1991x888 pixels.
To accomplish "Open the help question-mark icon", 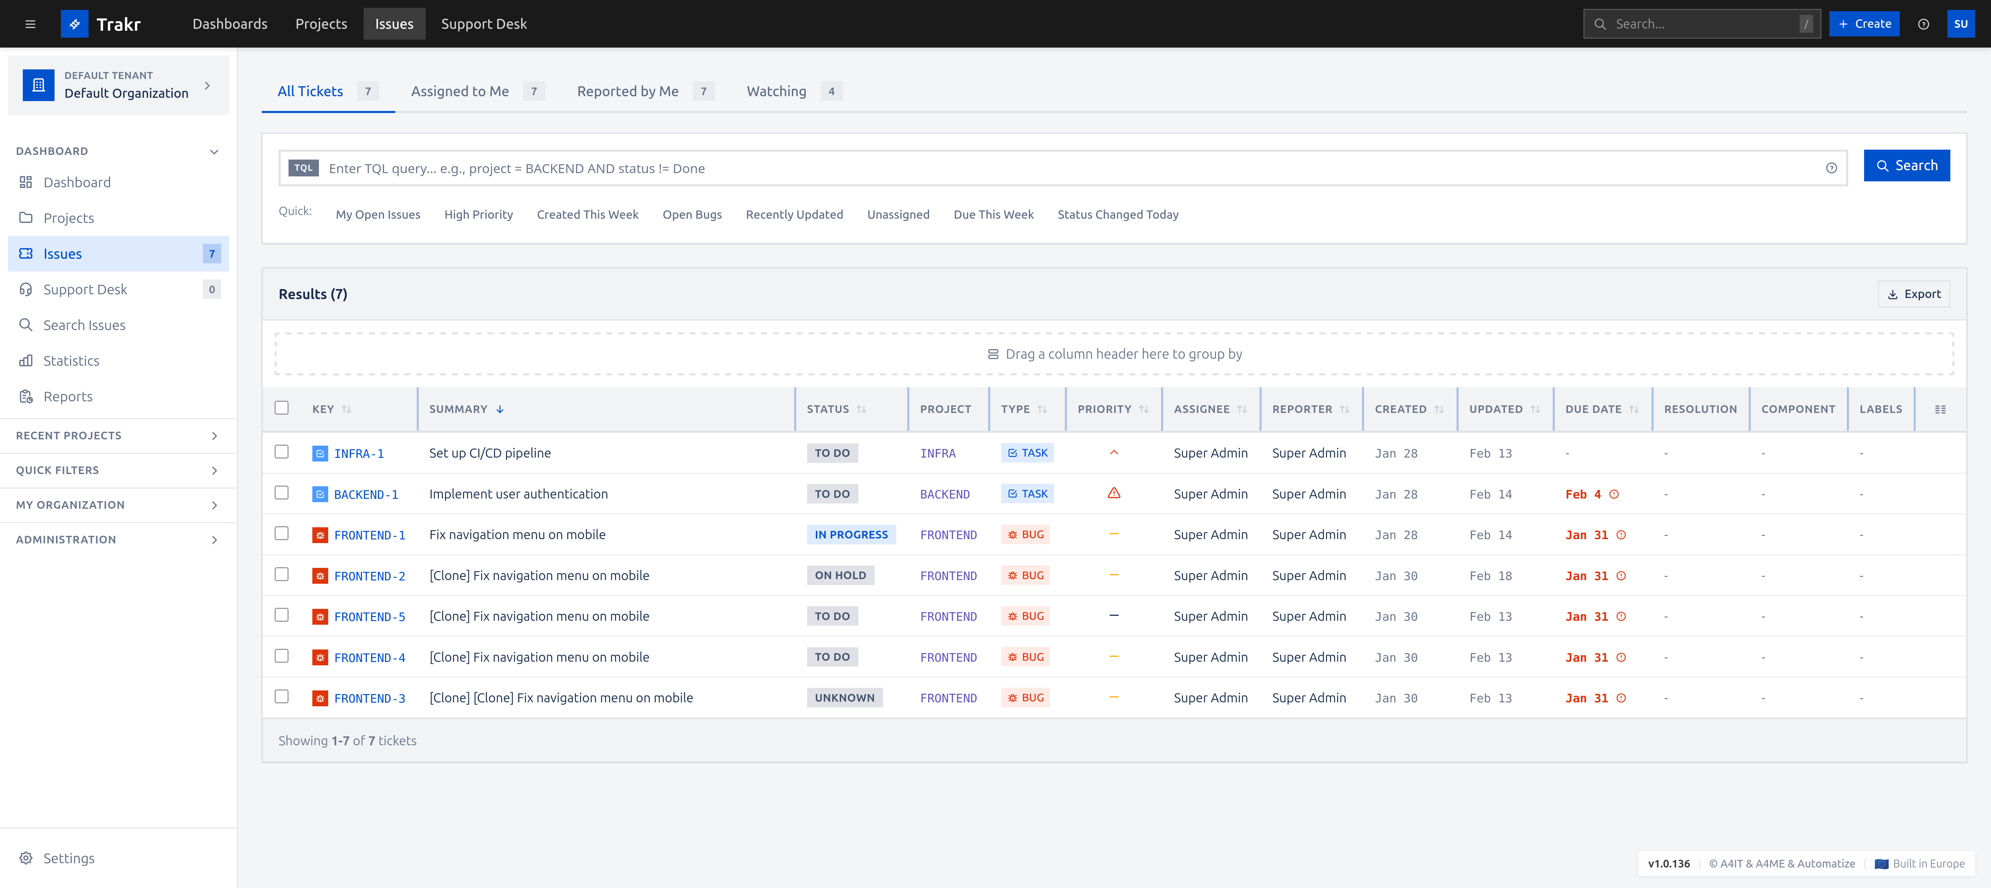I will (x=1924, y=24).
